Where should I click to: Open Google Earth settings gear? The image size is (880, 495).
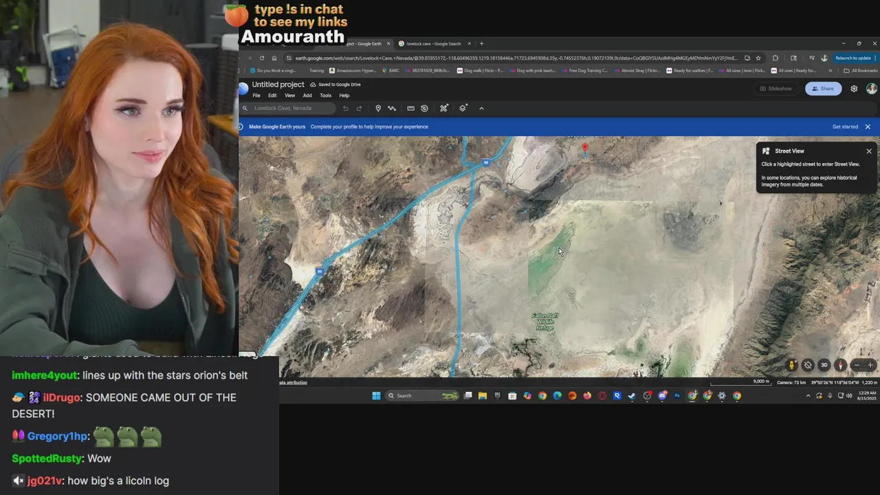coord(854,89)
